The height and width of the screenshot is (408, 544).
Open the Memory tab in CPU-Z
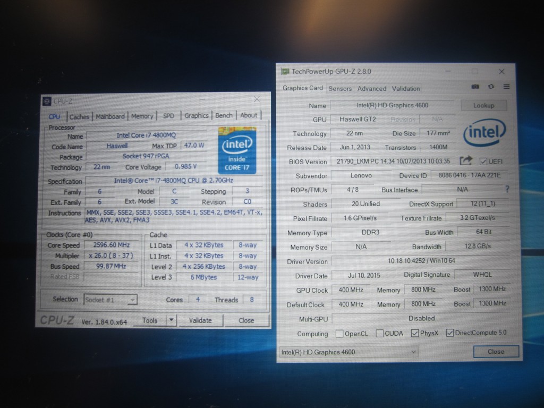pyautogui.click(x=142, y=116)
